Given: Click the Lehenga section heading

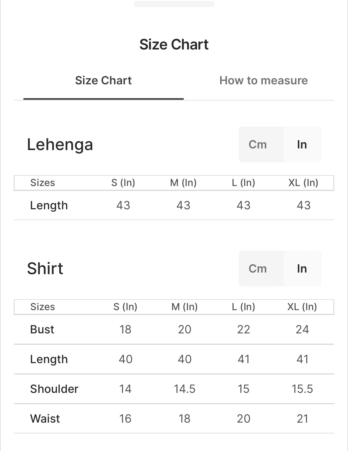Looking at the screenshot, I should (60, 144).
